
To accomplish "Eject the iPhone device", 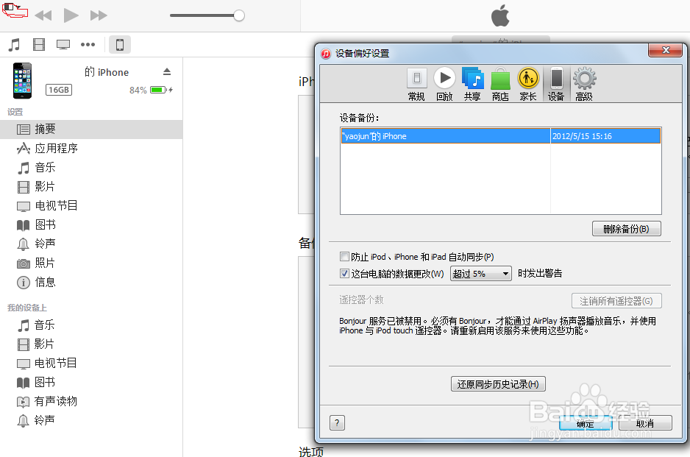I will (167, 72).
